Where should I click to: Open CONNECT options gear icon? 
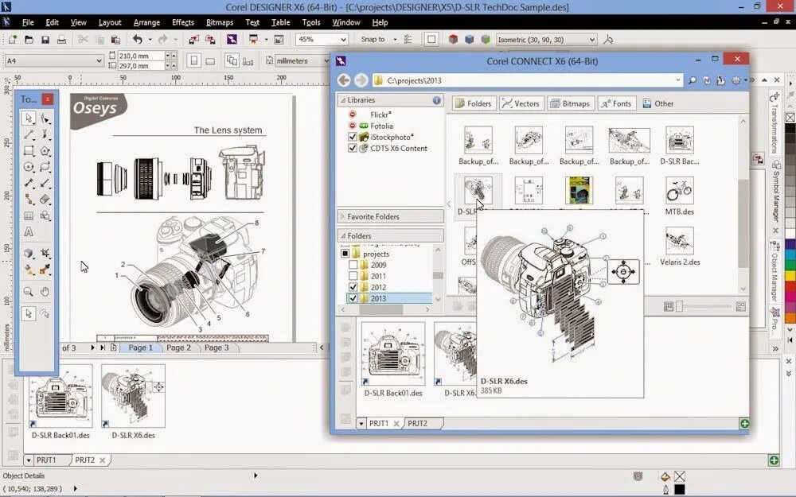click(736, 80)
